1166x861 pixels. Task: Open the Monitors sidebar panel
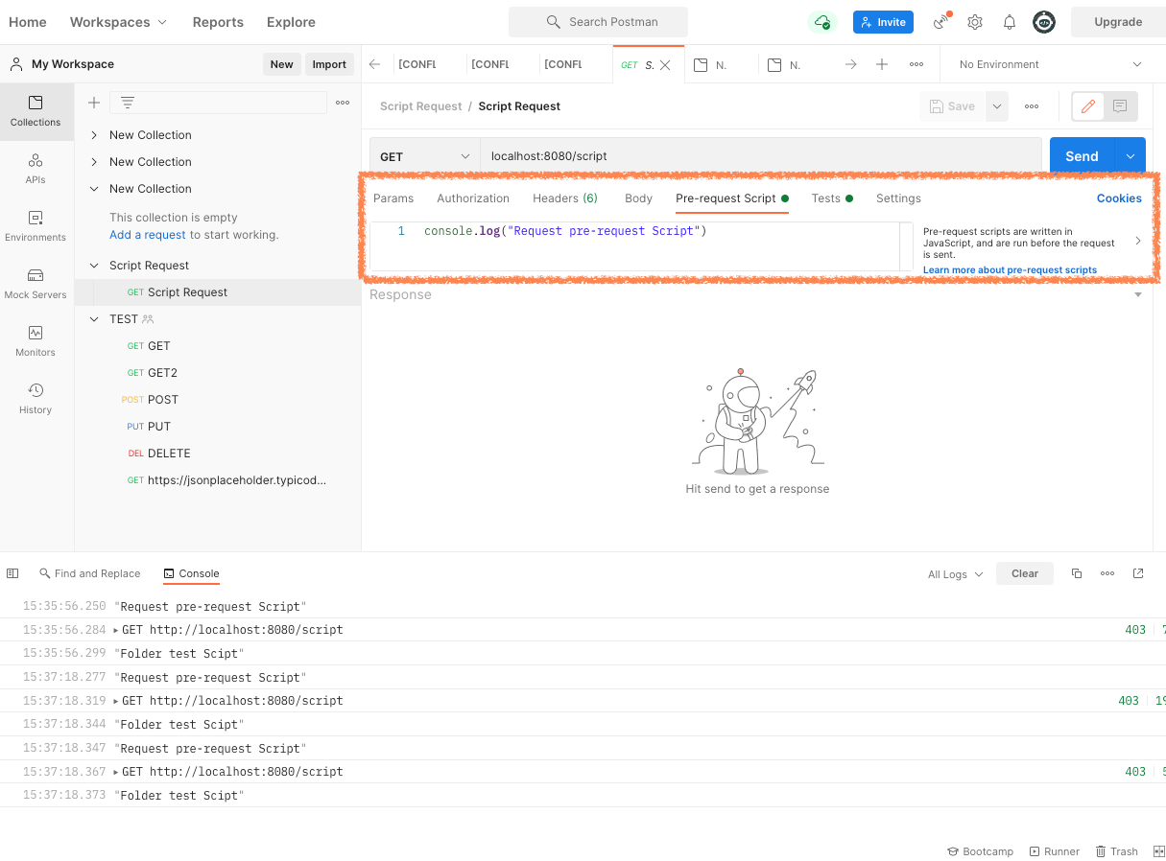point(36,341)
